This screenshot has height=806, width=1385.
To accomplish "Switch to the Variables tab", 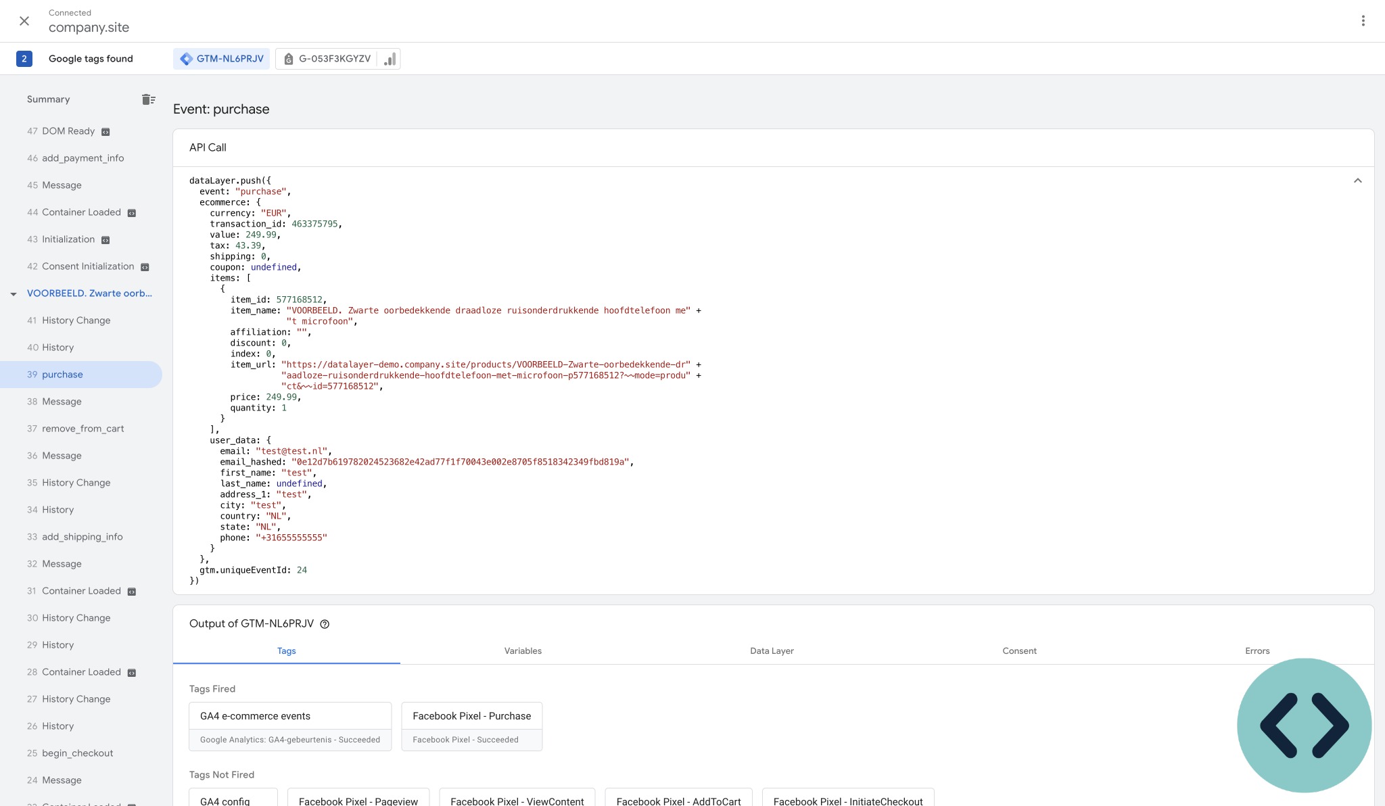I will [x=523, y=650].
